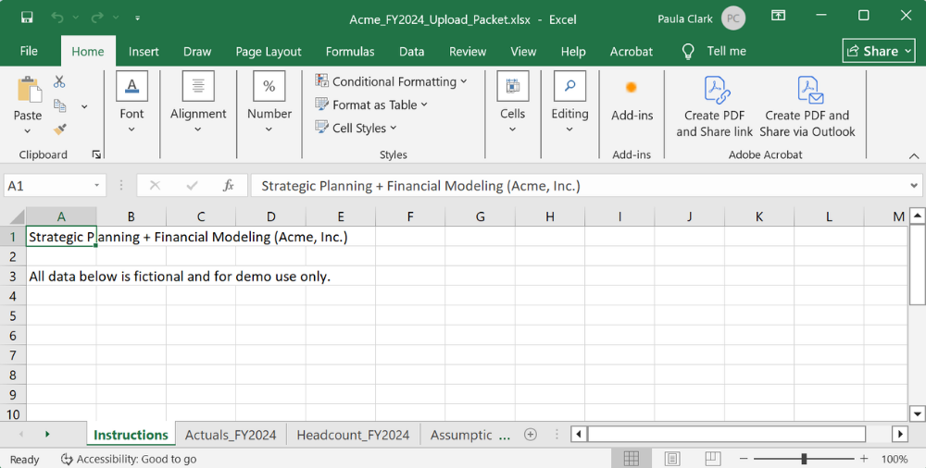The image size is (926, 468).
Task: Open the Actuals_FY2024 sheet tab
Action: [231, 435]
